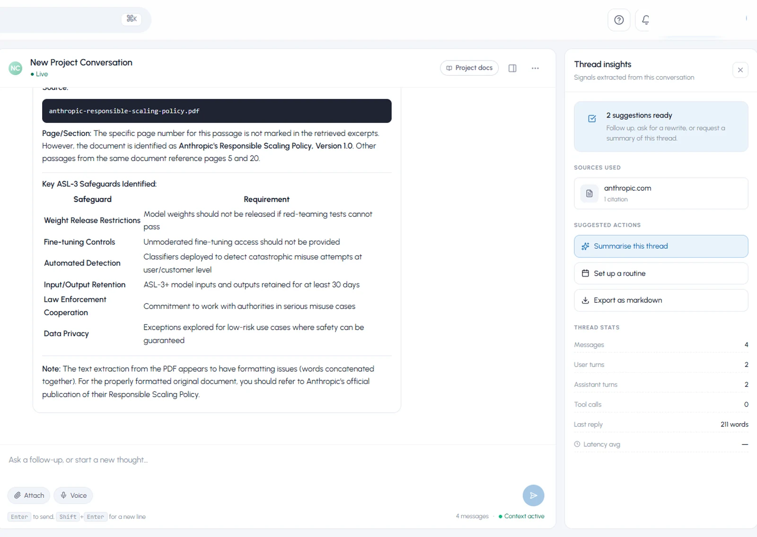
Task: Select Summarise this thread action
Action: (661, 246)
